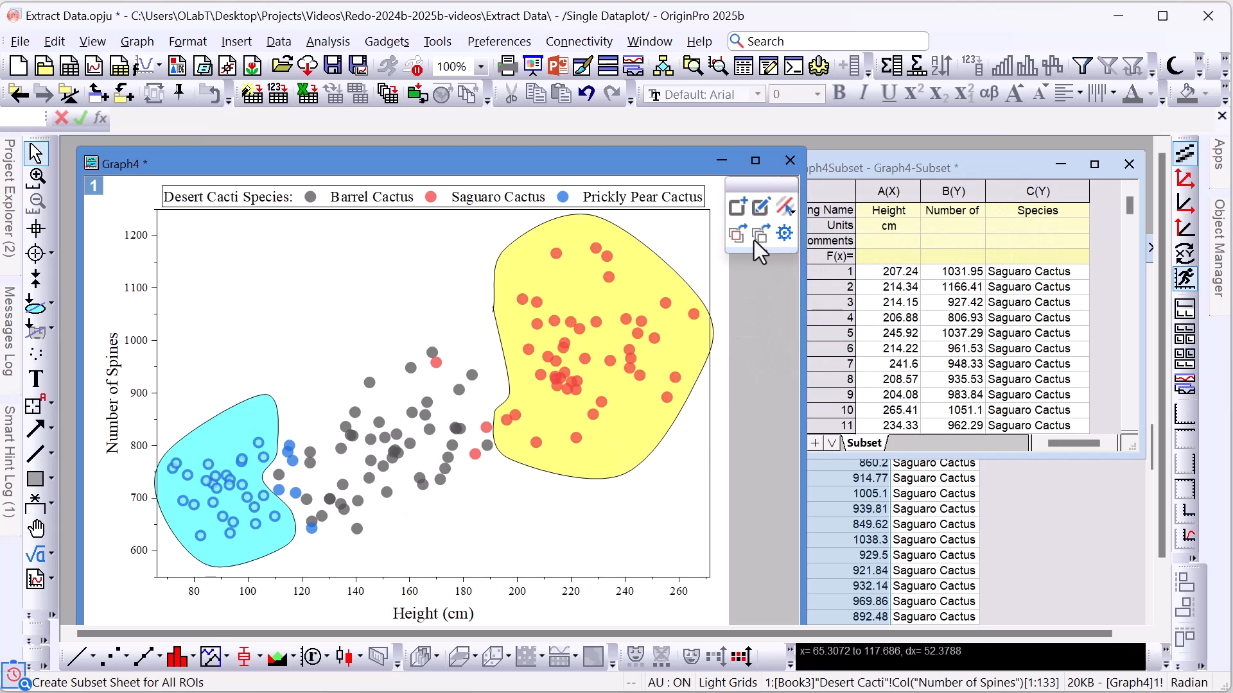Viewport: 1233px width, 693px height.
Task: Open the Gadgets menu
Action: pos(386,41)
